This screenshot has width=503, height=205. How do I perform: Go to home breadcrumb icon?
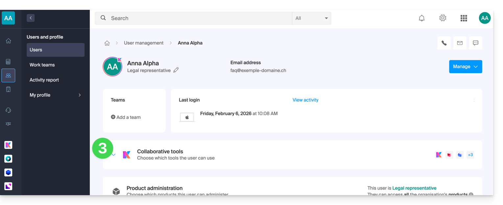[107, 43]
